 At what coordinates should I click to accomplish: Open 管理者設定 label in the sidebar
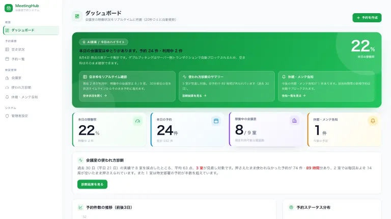click(x=20, y=116)
